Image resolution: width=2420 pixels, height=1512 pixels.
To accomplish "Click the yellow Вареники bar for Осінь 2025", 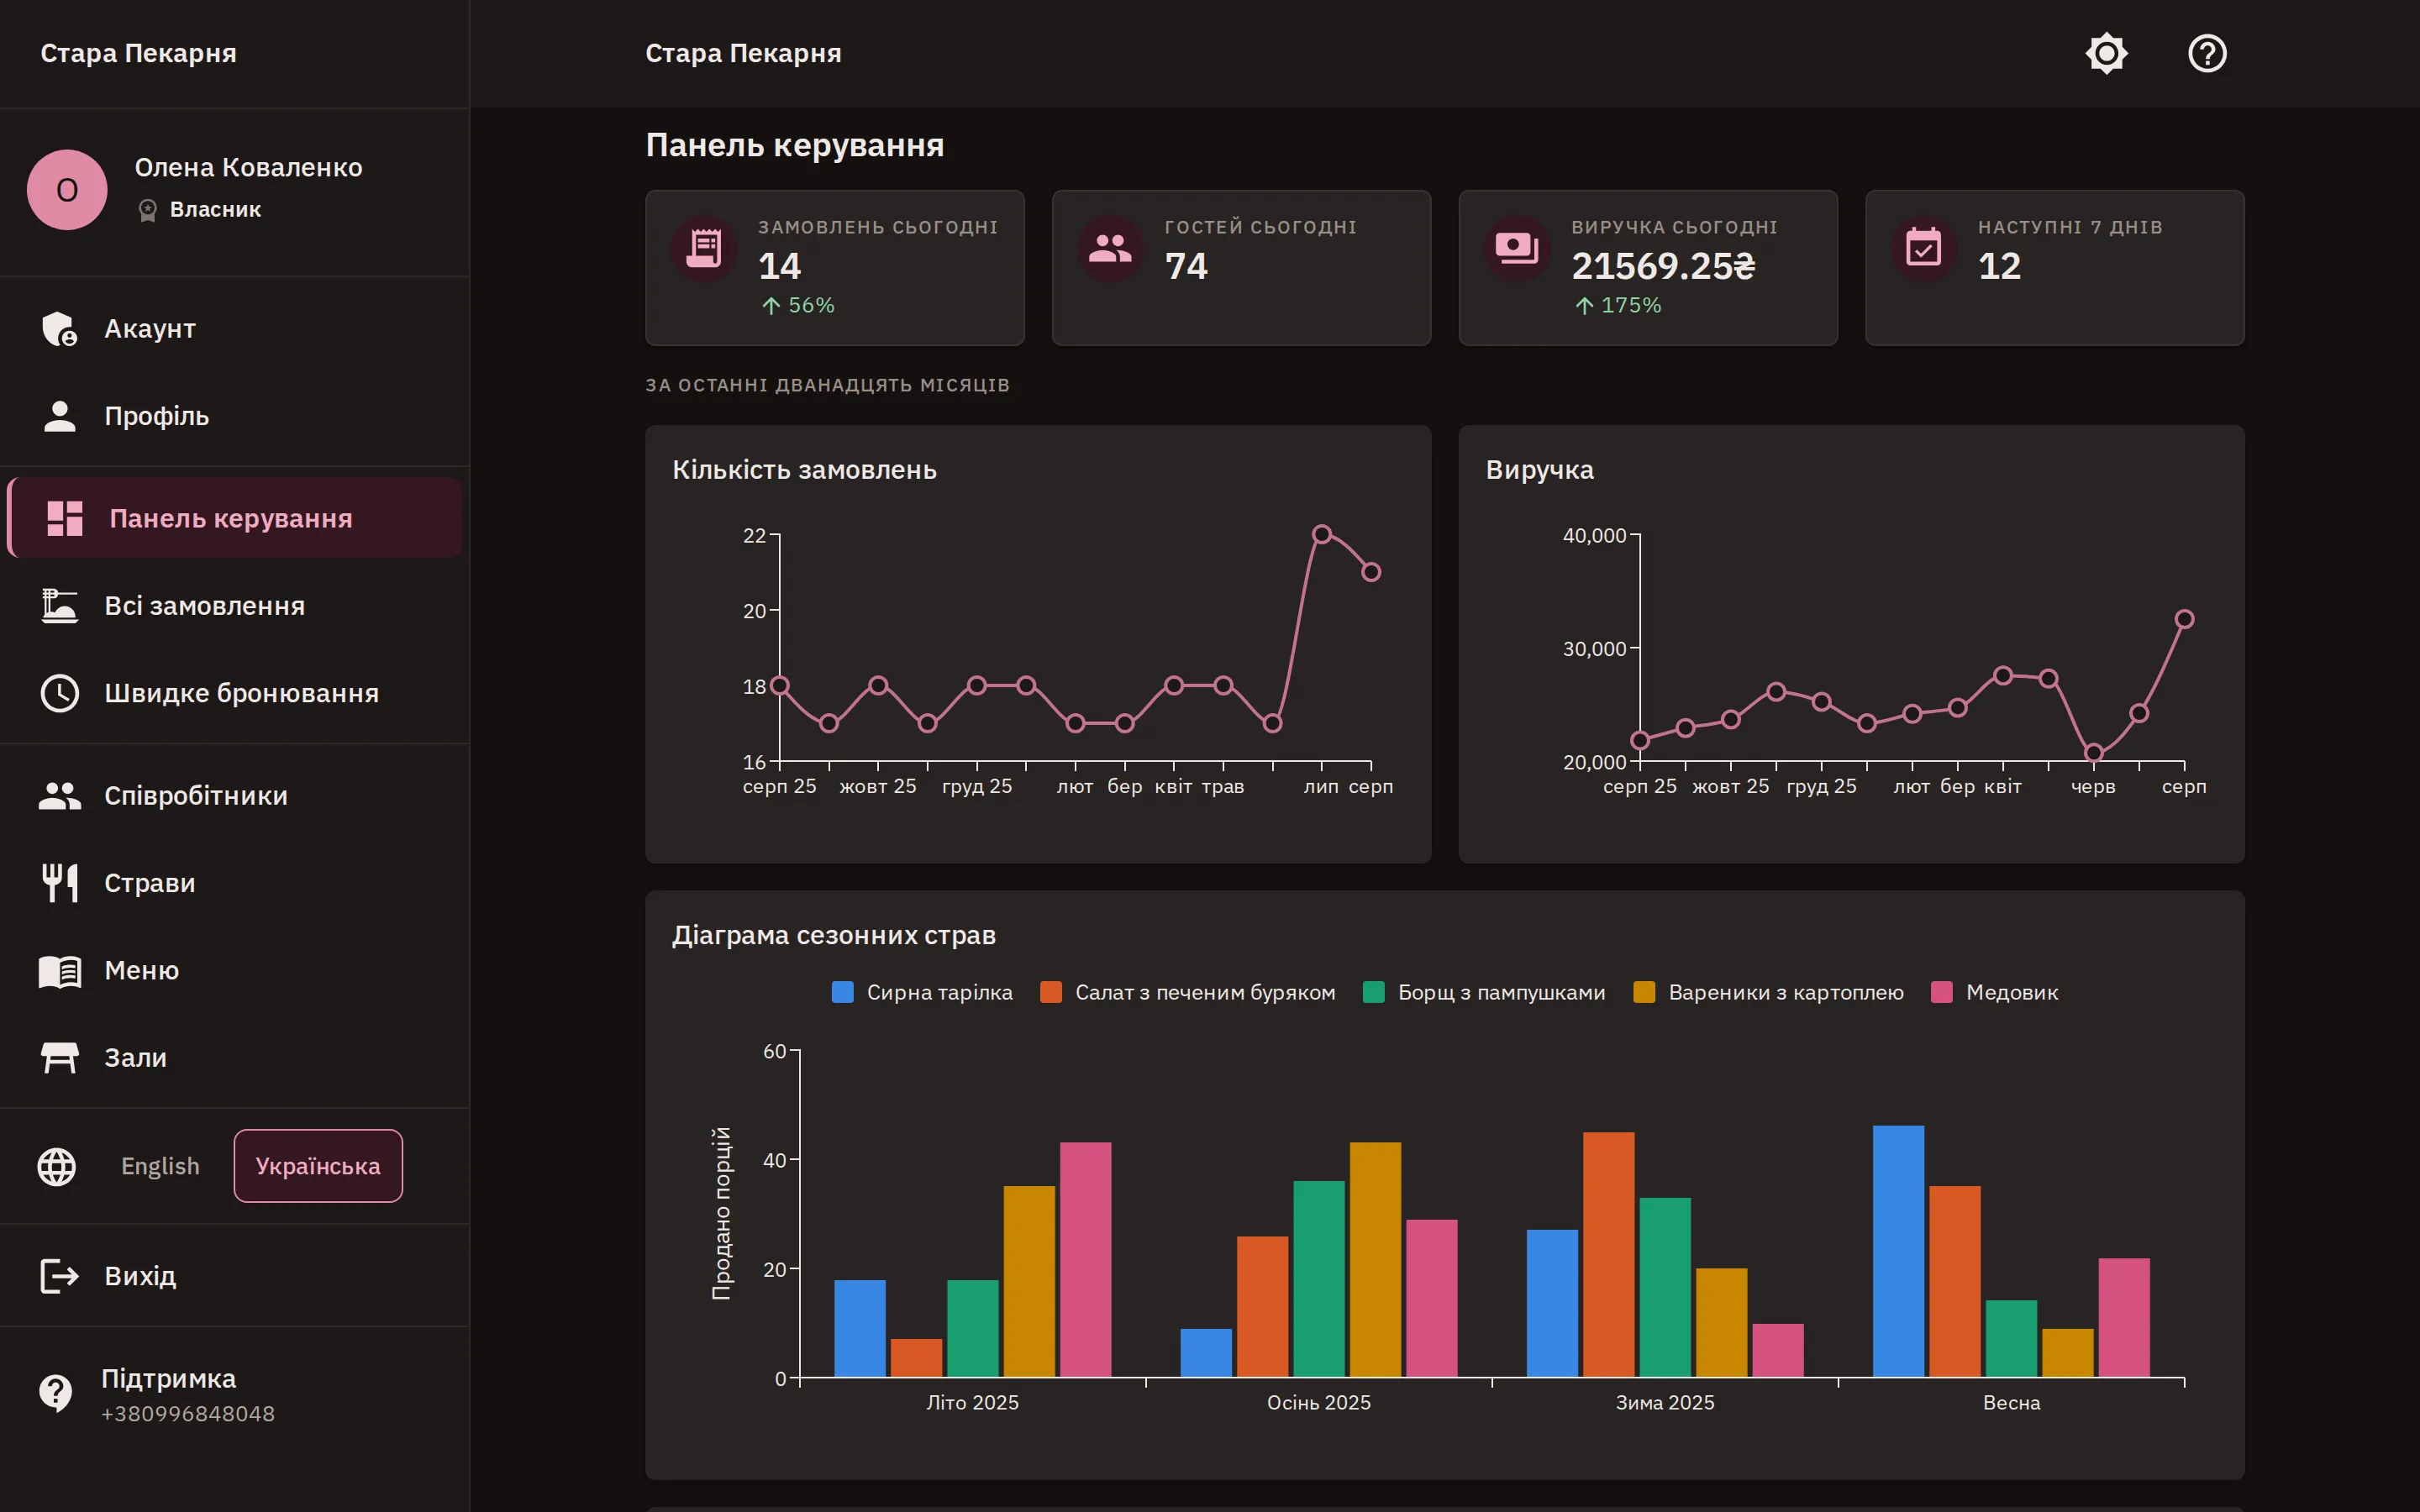I will 1375,1260.
